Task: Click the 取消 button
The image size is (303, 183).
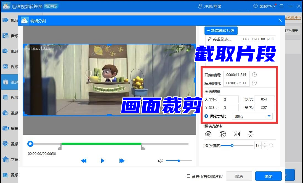Action: [239, 176]
